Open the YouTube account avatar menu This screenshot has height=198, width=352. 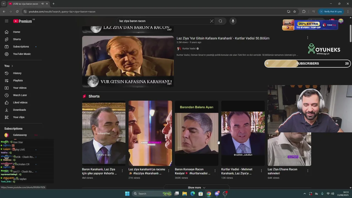tap(341, 21)
